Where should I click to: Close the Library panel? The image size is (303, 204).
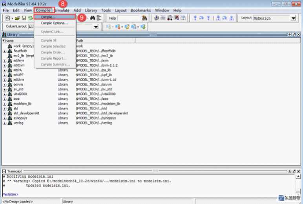pyautogui.click(x=299, y=34)
